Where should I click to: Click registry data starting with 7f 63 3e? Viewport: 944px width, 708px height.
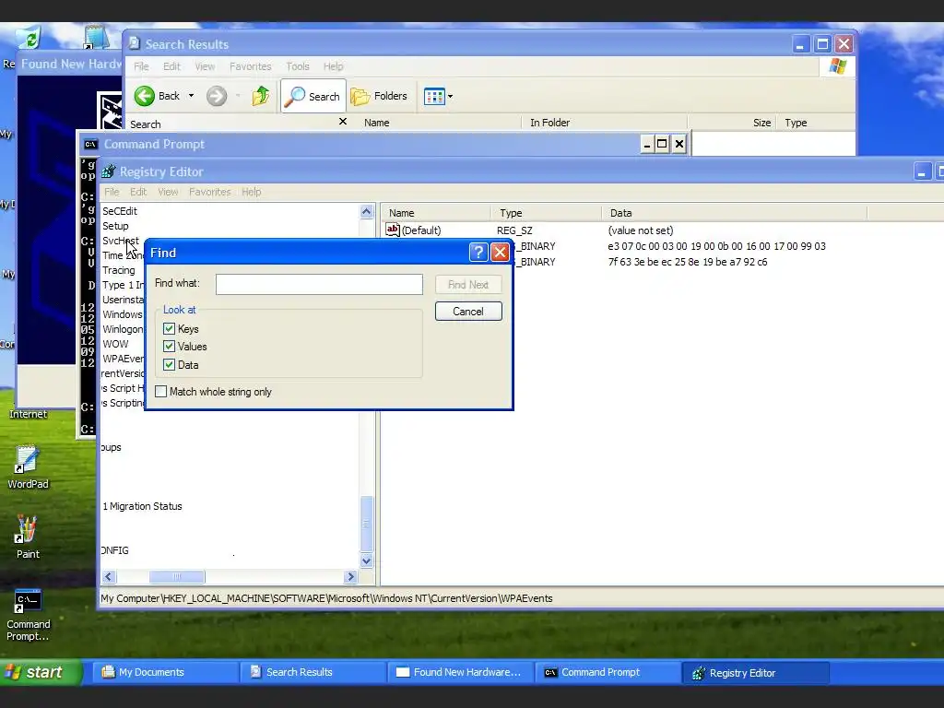688,262
